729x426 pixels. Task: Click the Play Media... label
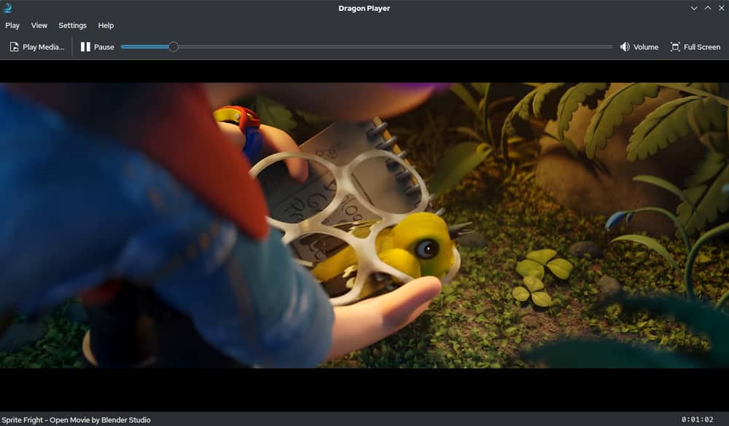coord(44,47)
